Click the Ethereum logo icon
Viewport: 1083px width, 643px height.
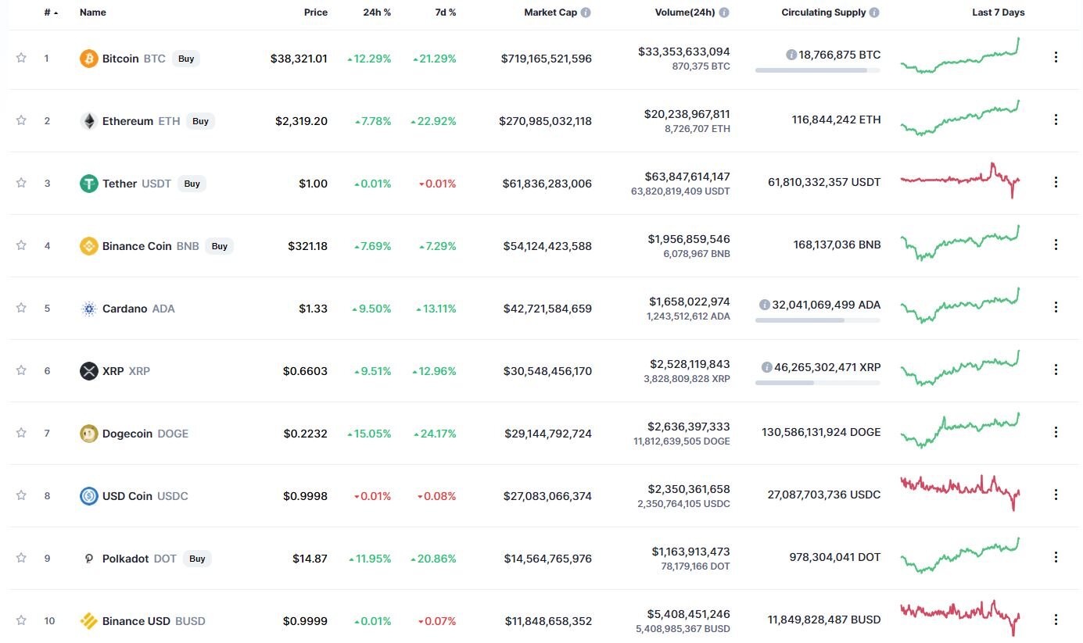(89, 121)
